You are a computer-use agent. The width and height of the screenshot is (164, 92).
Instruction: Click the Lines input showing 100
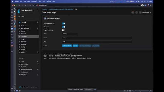[97, 42]
